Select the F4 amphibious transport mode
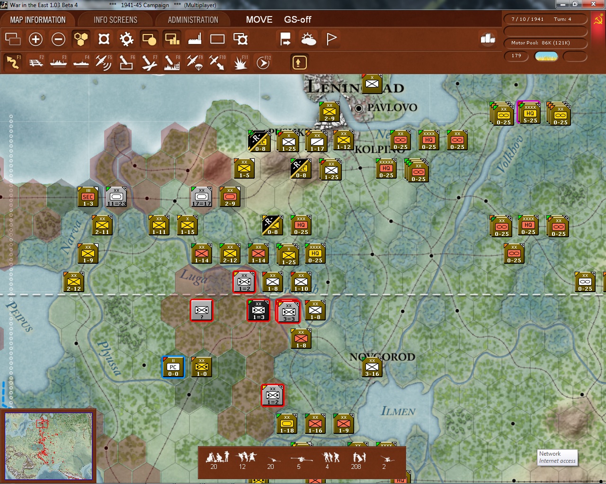Screen dimensions: 606x484 pyautogui.click(x=81, y=62)
